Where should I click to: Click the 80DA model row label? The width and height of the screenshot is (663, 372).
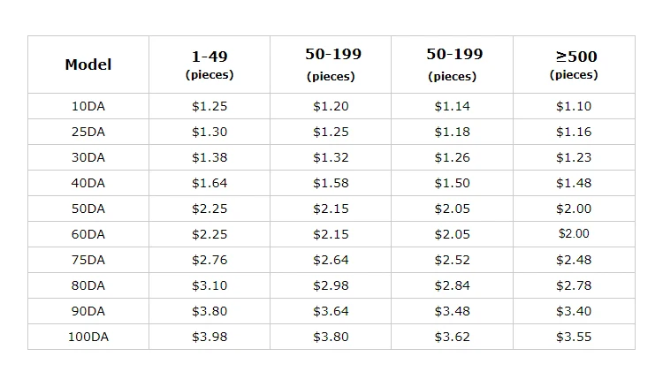(88, 285)
